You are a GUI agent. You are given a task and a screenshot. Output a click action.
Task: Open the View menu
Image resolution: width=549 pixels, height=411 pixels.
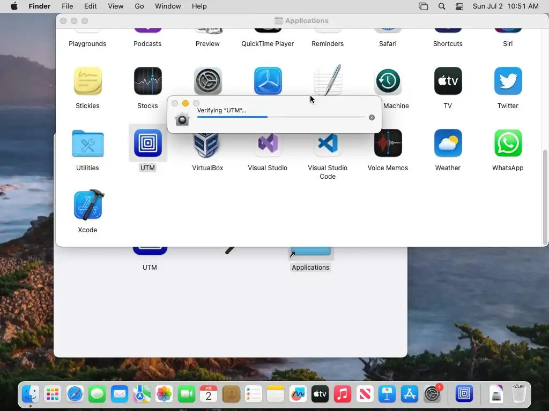click(x=116, y=6)
